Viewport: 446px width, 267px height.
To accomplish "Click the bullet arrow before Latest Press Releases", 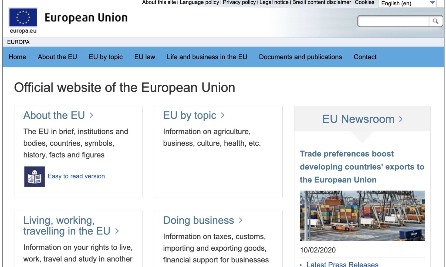I will click(301, 265).
